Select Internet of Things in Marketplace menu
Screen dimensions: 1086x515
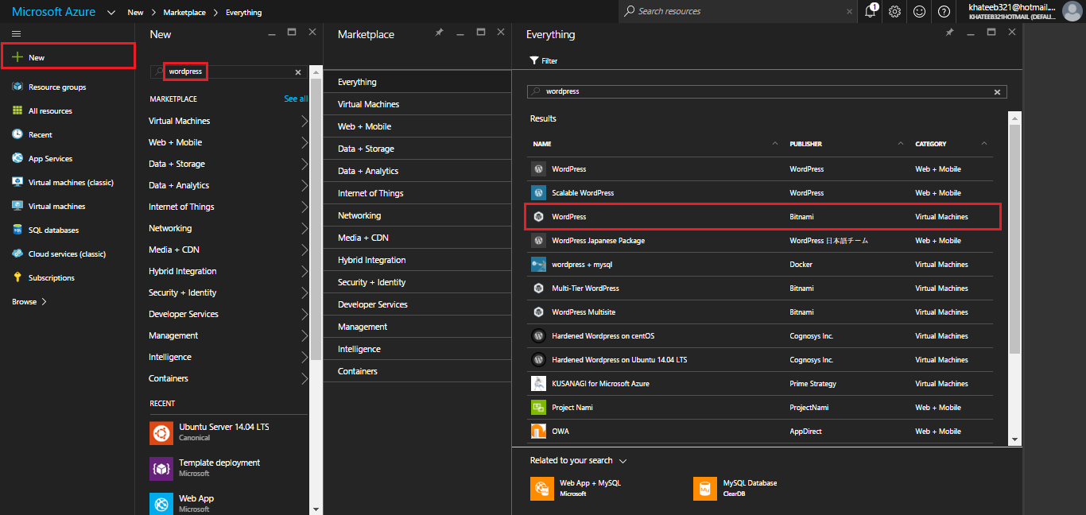417,193
